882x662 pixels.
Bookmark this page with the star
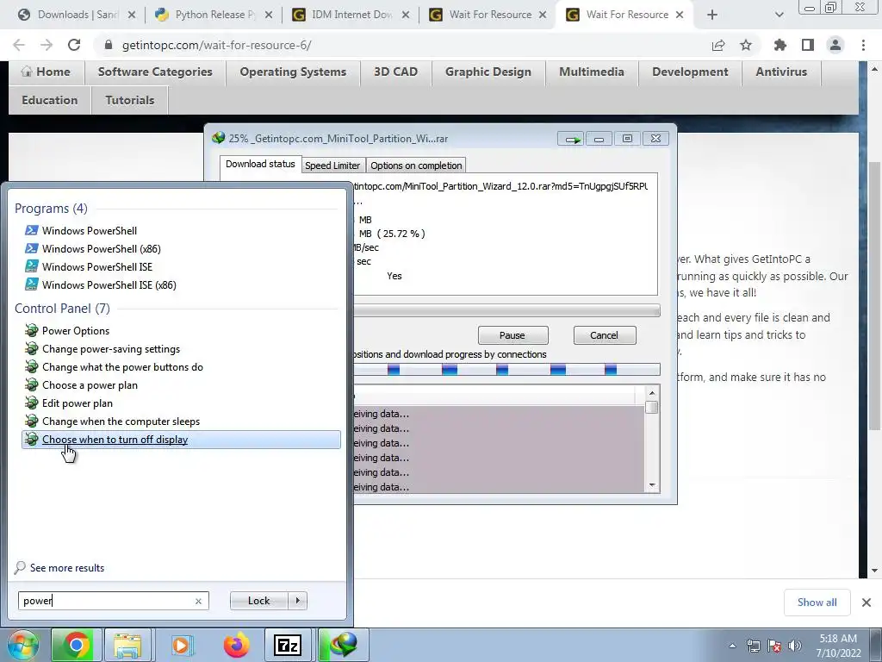(746, 45)
